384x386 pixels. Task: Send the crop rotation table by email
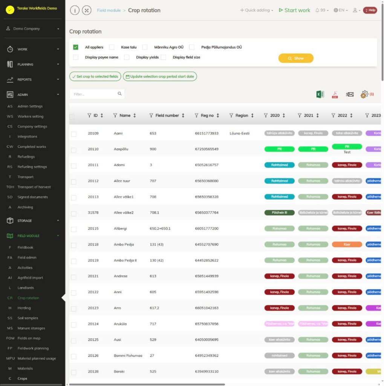(x=350, y=94)
